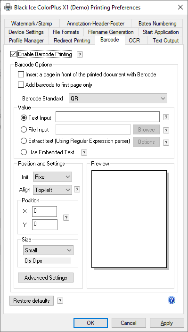
Task: Click help icon next to Position fields
Action: tap(66, 218)
